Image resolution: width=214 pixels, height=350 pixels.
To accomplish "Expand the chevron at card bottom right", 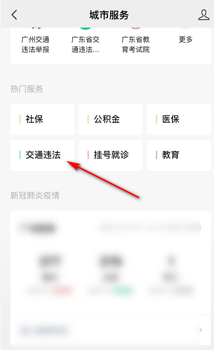I will pyautogui.click(x=201, y=330).
